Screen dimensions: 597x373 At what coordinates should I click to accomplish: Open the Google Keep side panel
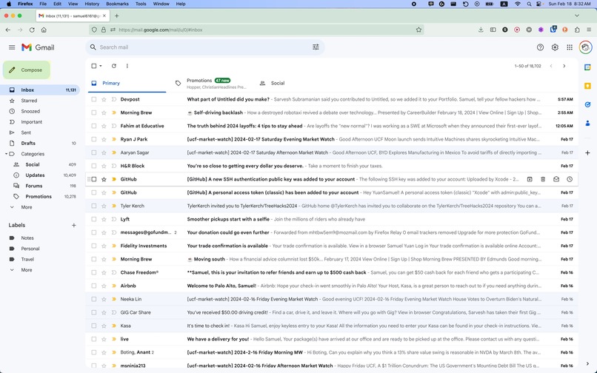click(x=587, y=86)
